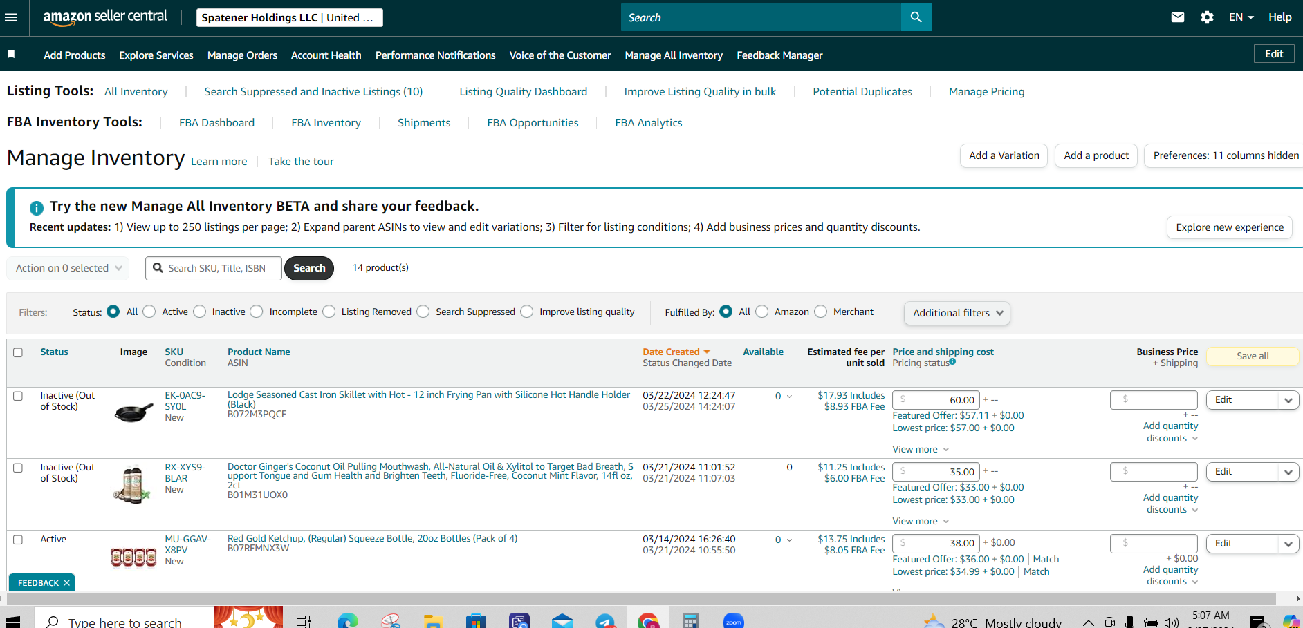The height and width of the screenshot is (628, 1303).
Task: Go to Account Health menu item
Action: (326, 55)
